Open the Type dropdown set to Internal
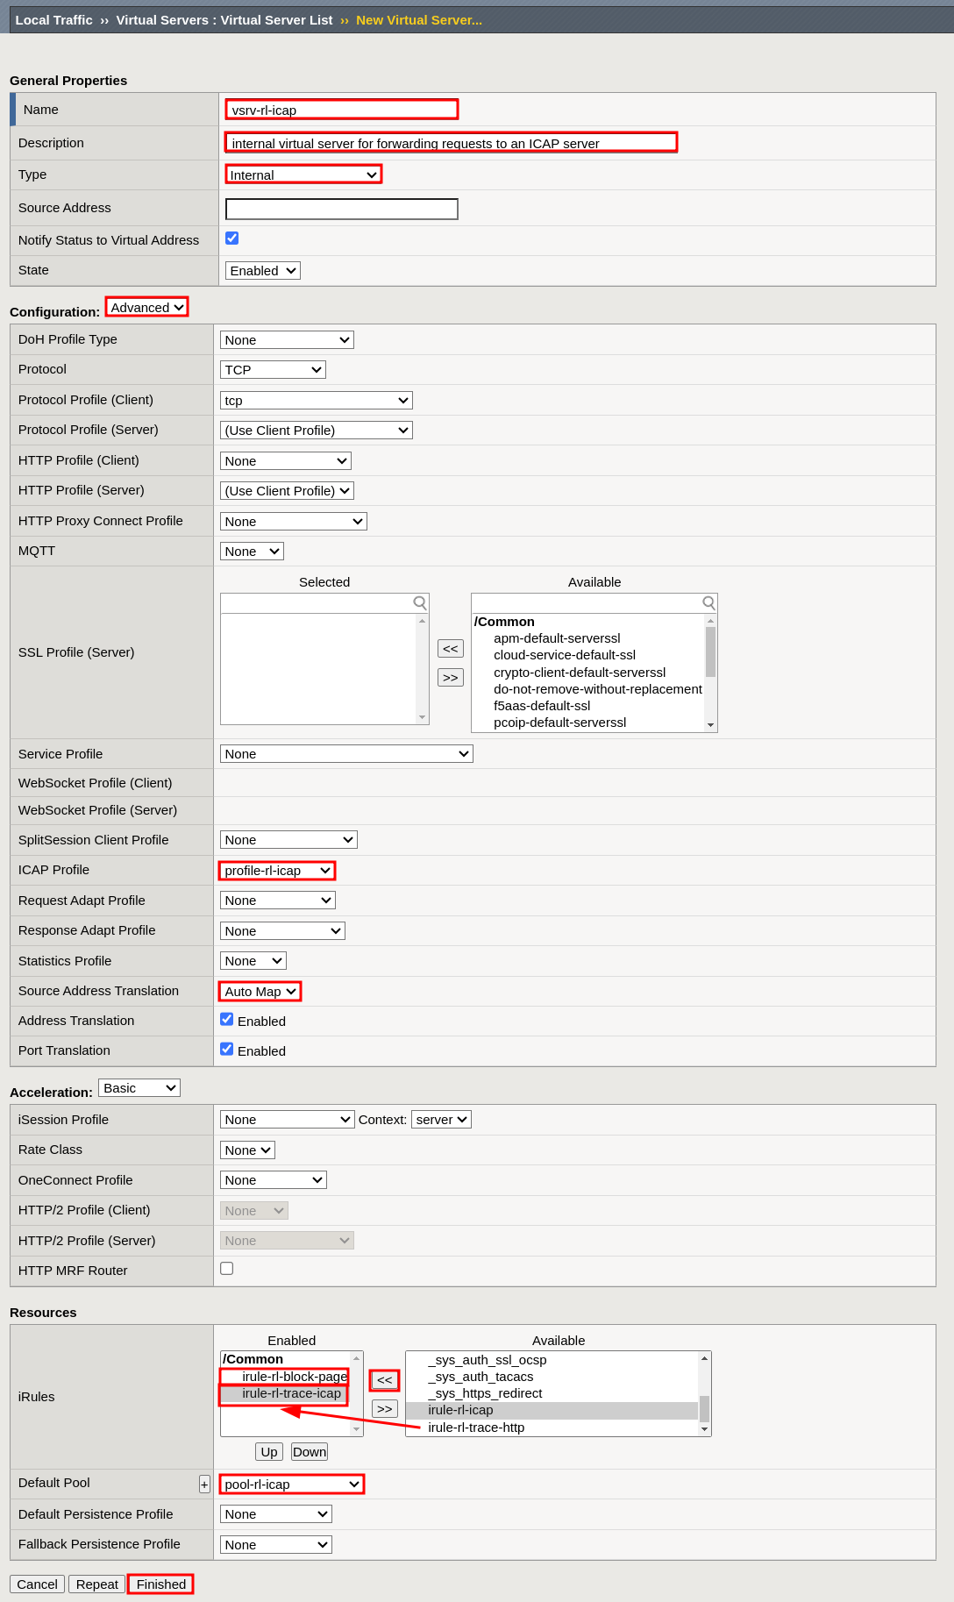954x1602 pixels. click(x=303, y=174)
